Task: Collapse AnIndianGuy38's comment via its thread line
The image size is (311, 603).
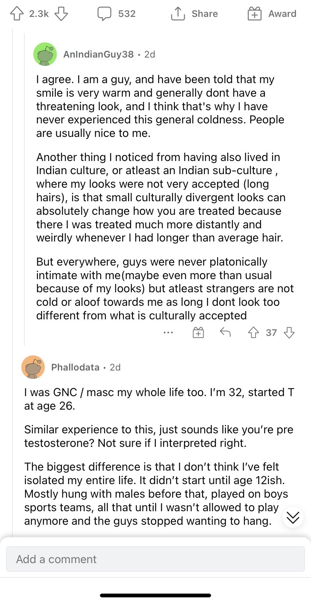Action: click(x=25, y=188)
